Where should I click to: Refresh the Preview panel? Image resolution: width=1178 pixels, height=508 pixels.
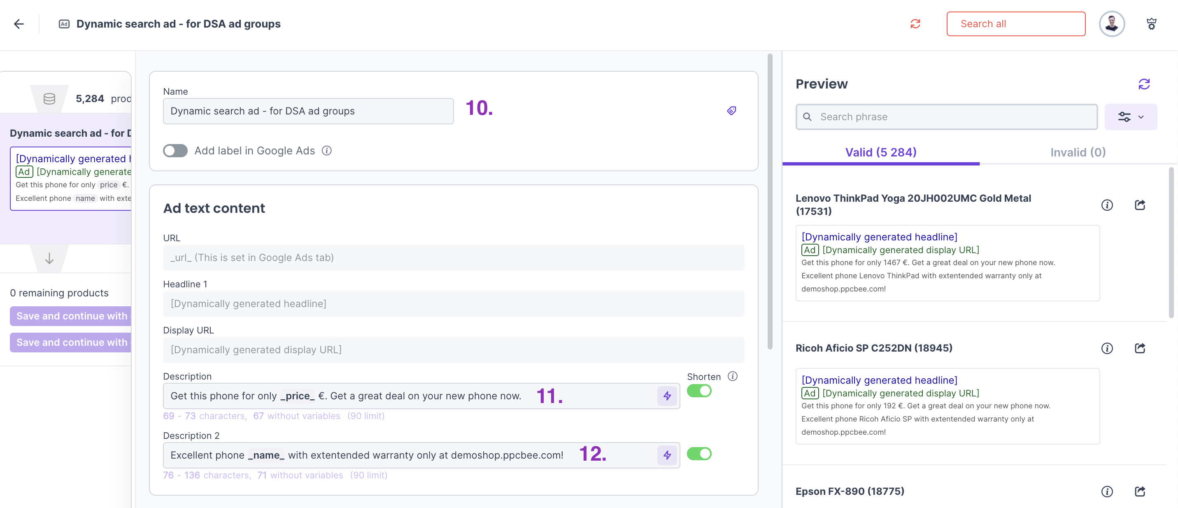(1144, 84)
